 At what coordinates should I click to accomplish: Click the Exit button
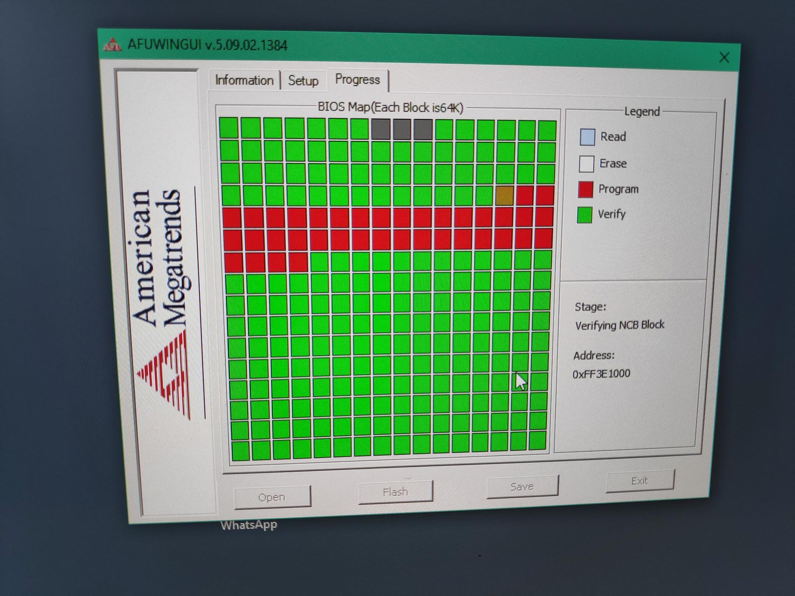pos(639,481)
